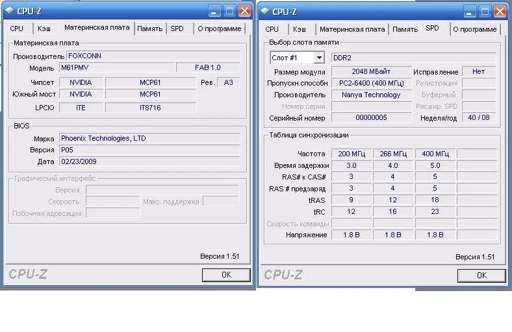Click serial number 00000005 field
The image size is (512, 332).
(x=371, y=117)
